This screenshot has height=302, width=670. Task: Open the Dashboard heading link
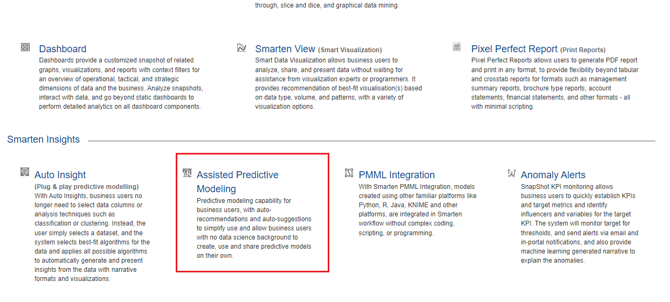[x=63, y=49]
